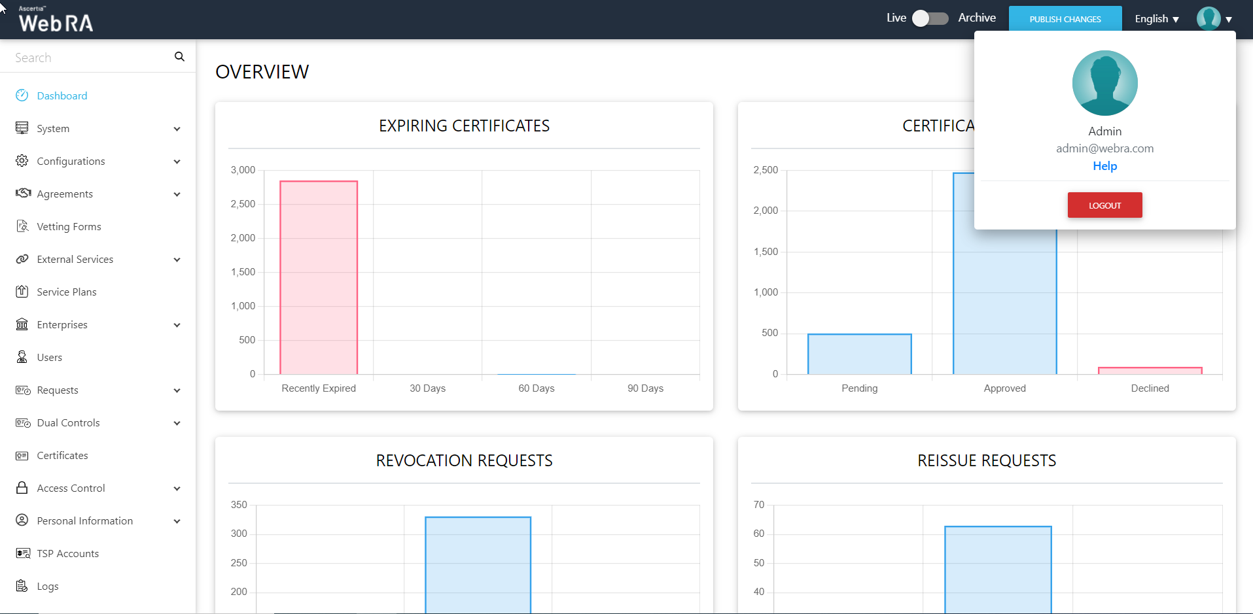1253x614 pixels.
Task: Expand the Access Control submenu
Action: click(x=177, y=488)
